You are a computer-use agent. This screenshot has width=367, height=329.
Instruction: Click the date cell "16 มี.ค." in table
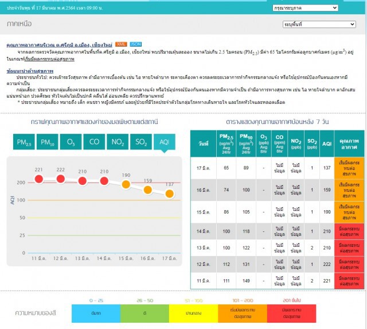[203, 190]
